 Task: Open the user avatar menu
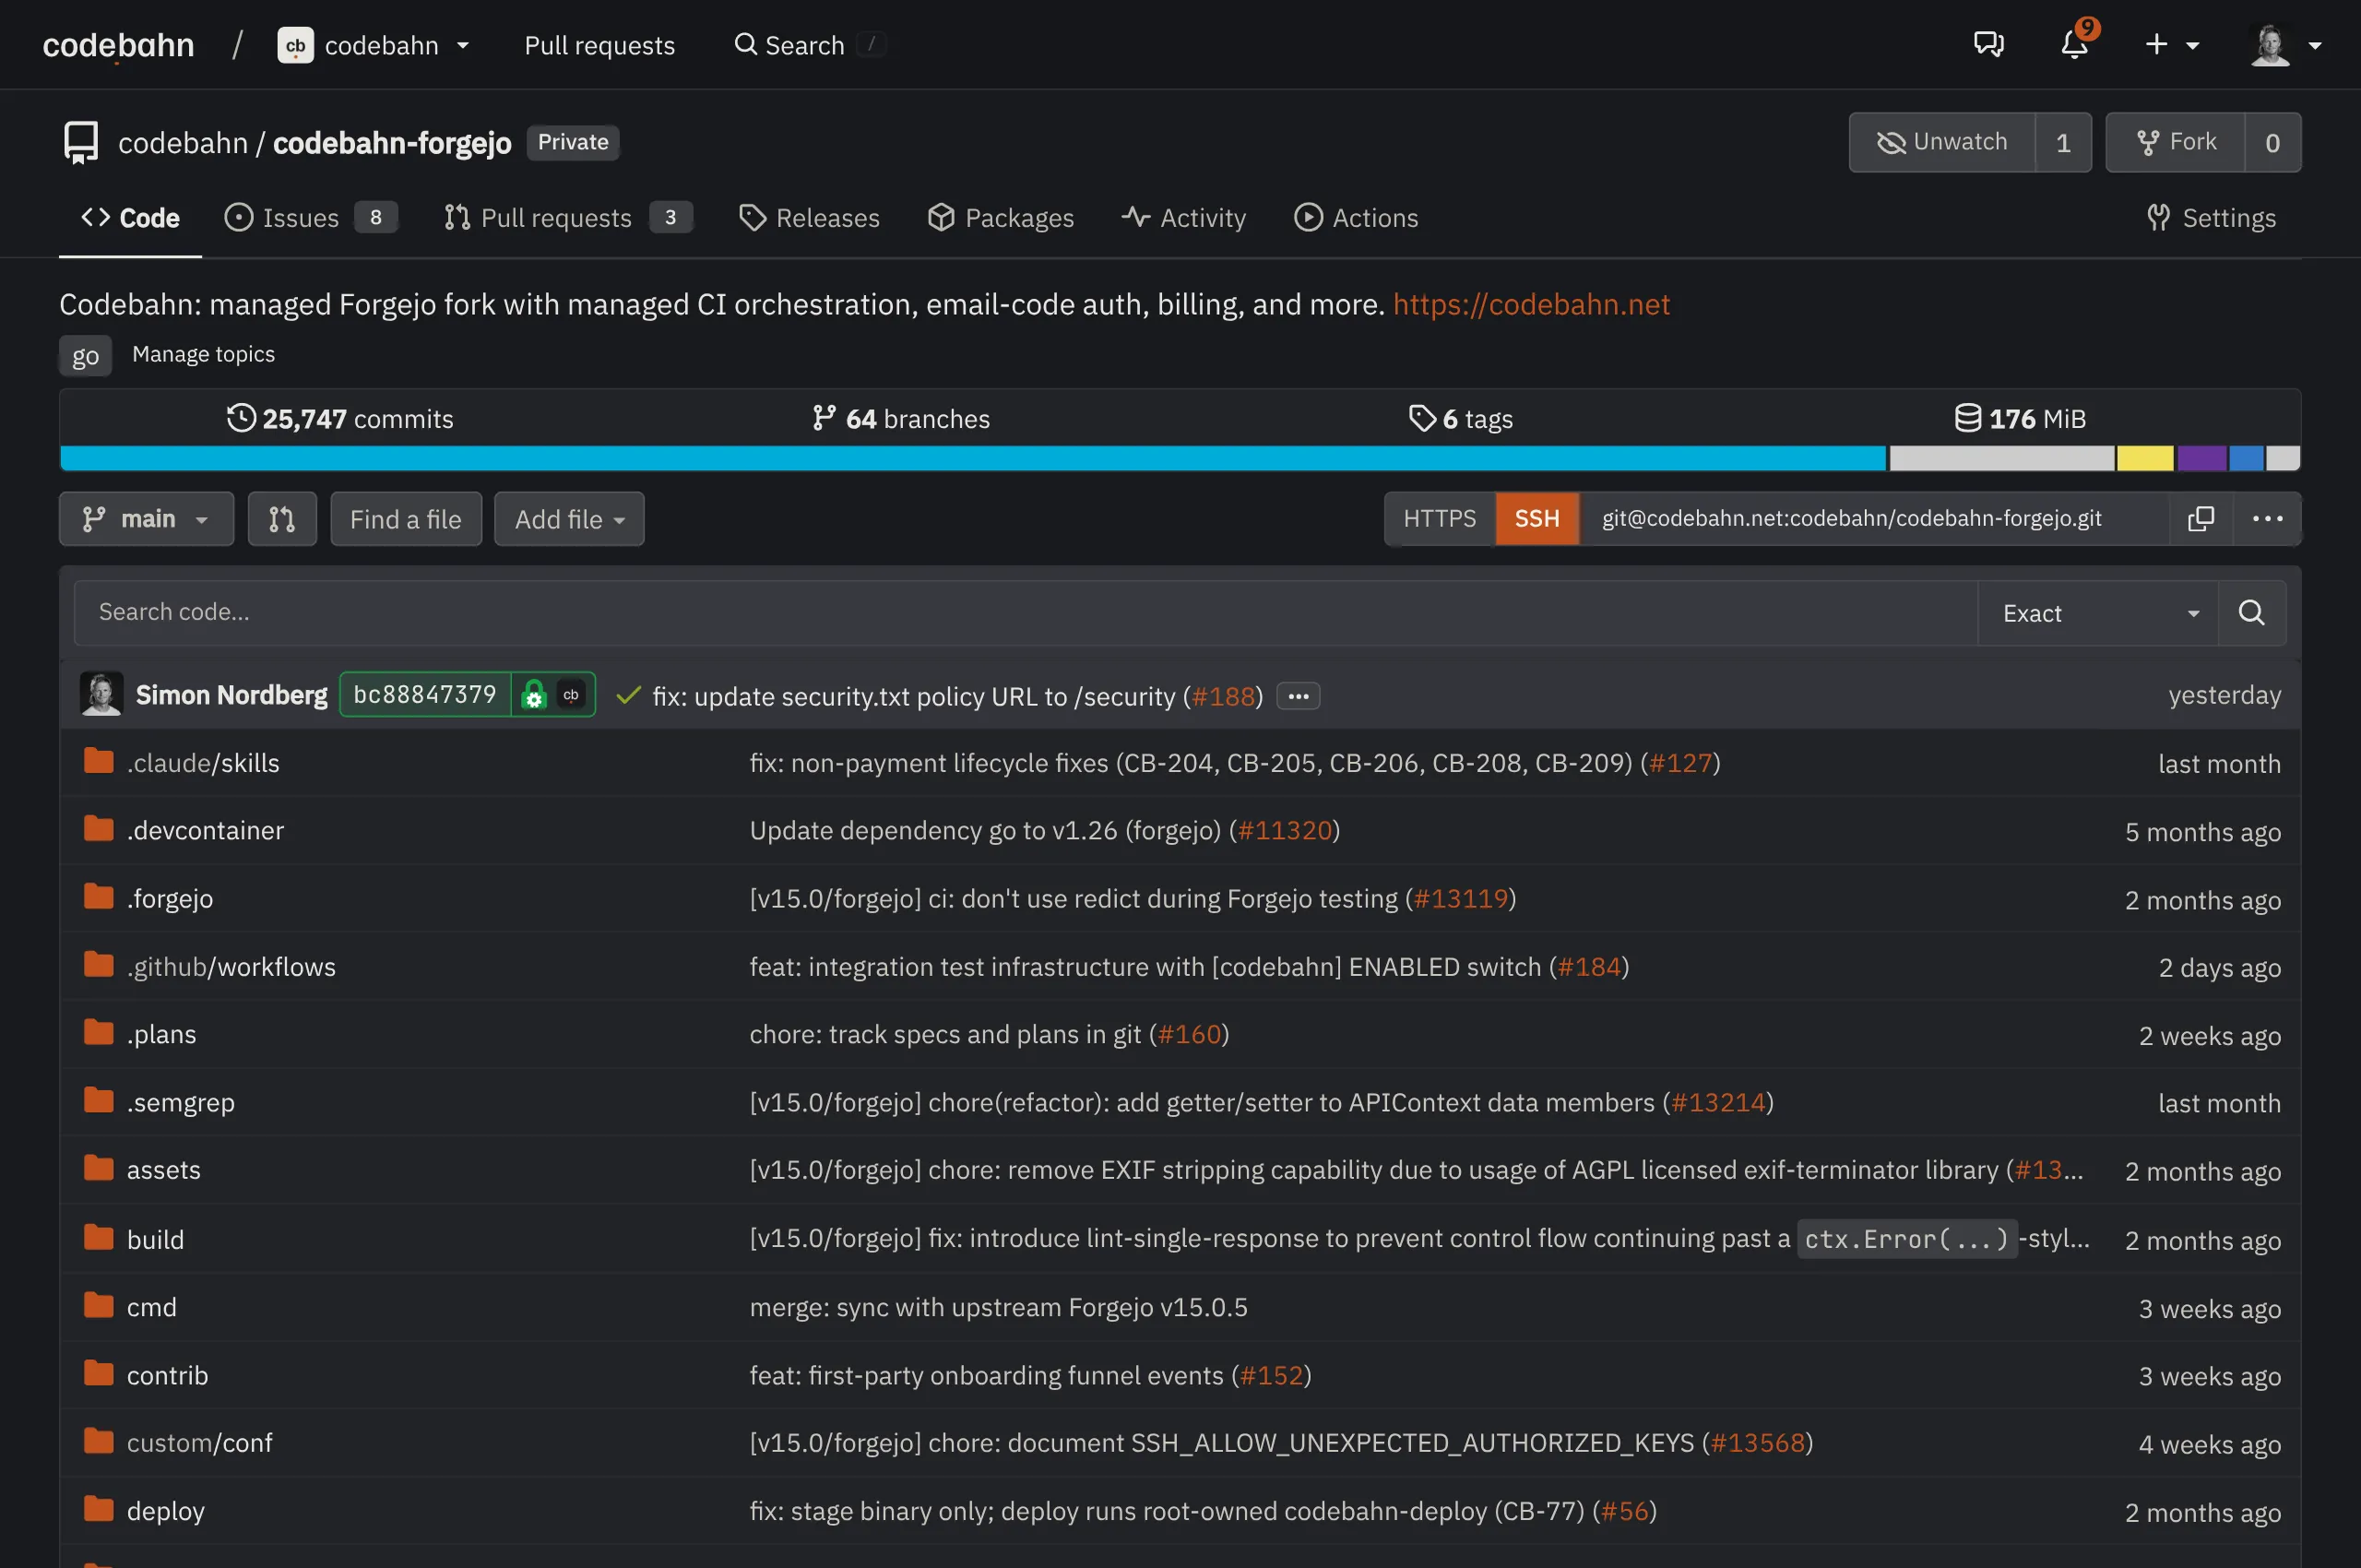(2286, 45)
